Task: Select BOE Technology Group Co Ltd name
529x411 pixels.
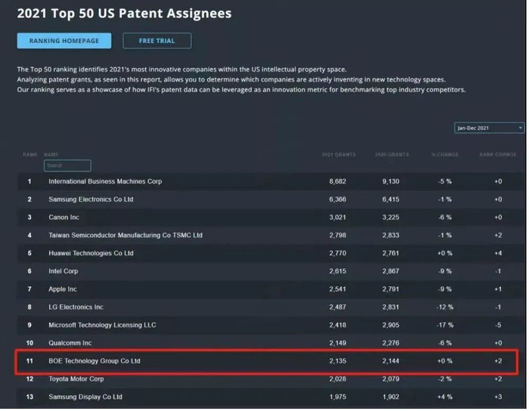Action: [x=94, y=361]
